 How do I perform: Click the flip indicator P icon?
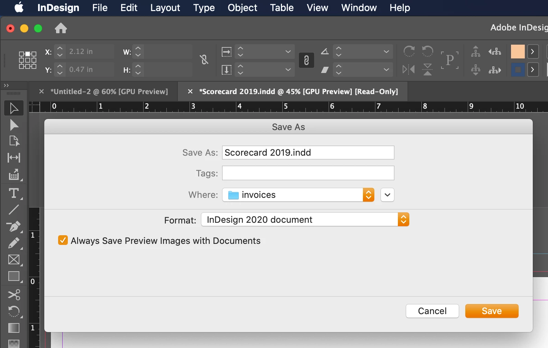click(x=450, y=60)
